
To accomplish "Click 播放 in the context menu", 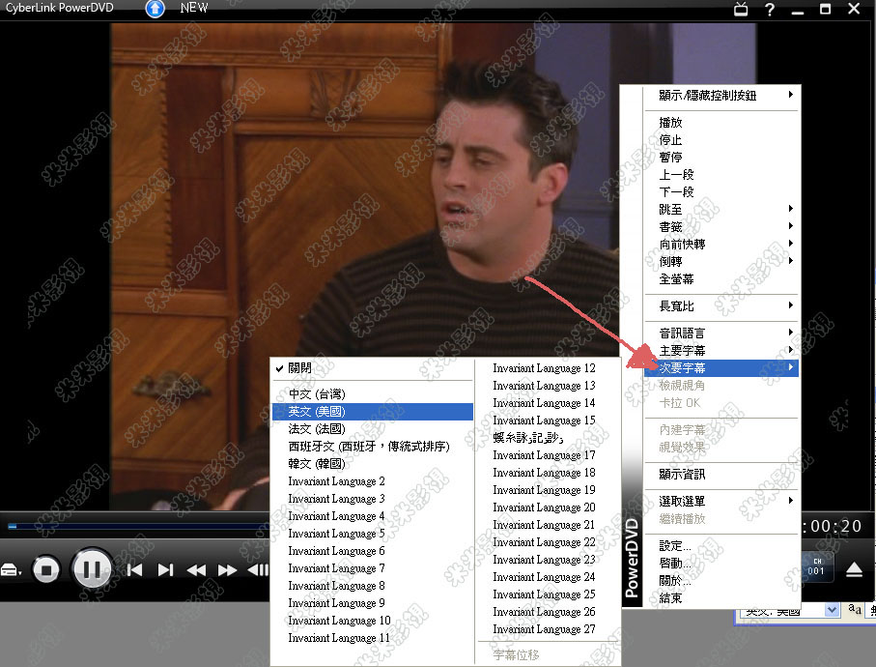I will [x=721, y=123].
